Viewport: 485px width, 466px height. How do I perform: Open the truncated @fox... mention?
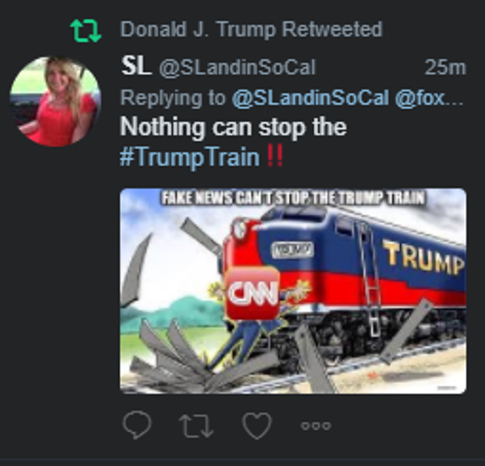[x=429, y=98]
